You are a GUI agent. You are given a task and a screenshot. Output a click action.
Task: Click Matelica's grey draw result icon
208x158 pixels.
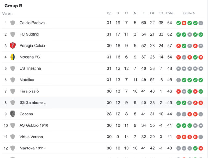(x=178, y=80)
